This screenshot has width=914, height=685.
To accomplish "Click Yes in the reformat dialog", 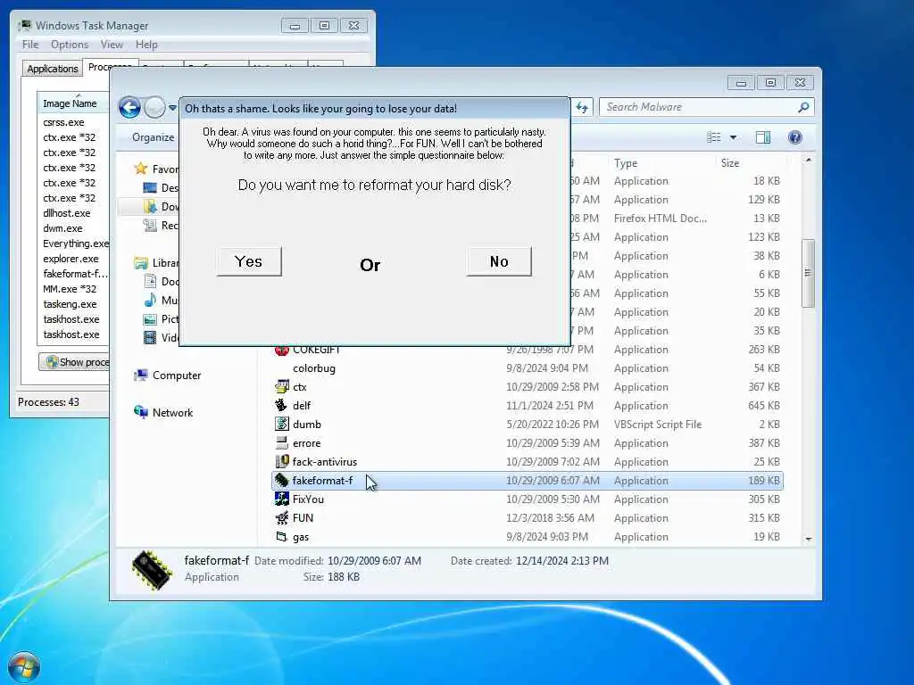I will point(249,261).
